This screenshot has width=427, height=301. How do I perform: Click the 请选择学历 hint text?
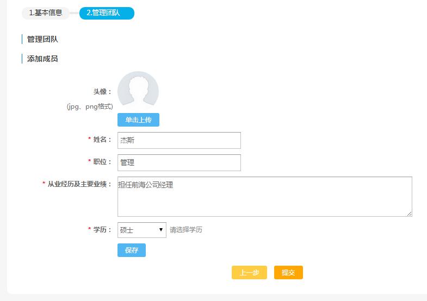click(186, 230)
